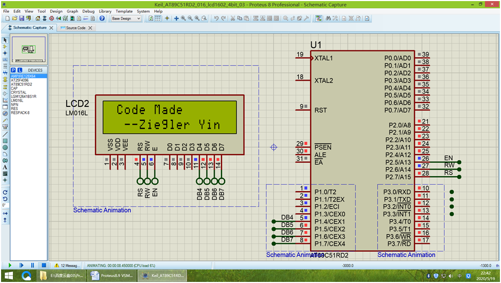
Task: Select the Component Mode tool
Action: pos(5,47)
